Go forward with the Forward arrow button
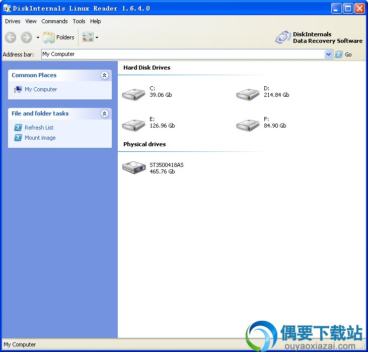Image resolution: width=368 pixels, height=352 pixels. coord(26,37)
